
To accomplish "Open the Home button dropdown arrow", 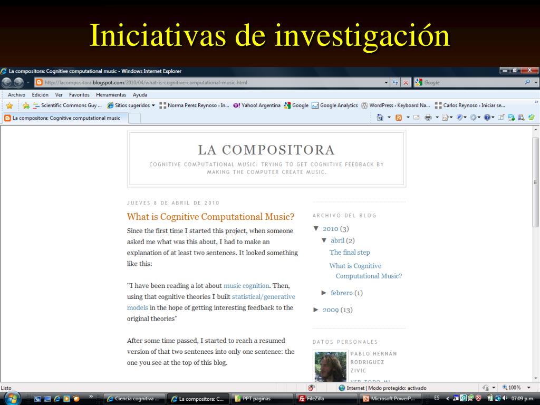I will pyautogui.click(x=389, y=118).
